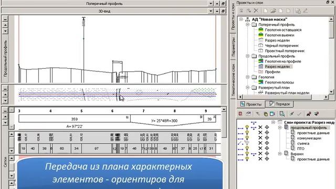Click the crosshair snap icon in the съемка row

point(267,143)
